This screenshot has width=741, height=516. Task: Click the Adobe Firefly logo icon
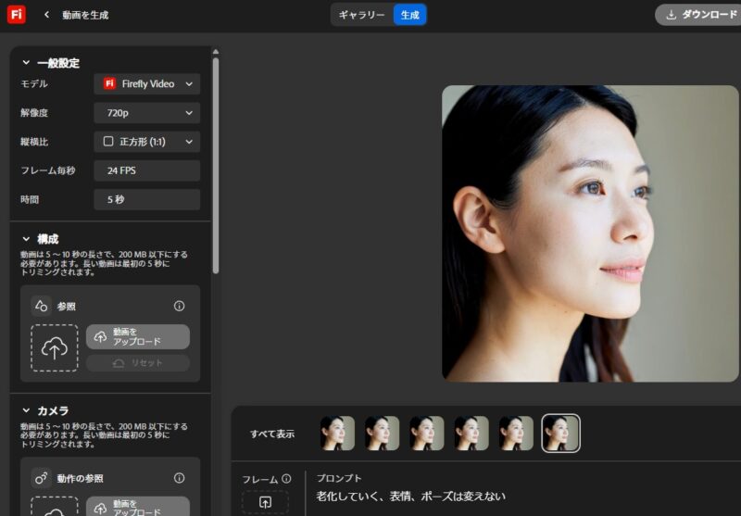[17, 15]
